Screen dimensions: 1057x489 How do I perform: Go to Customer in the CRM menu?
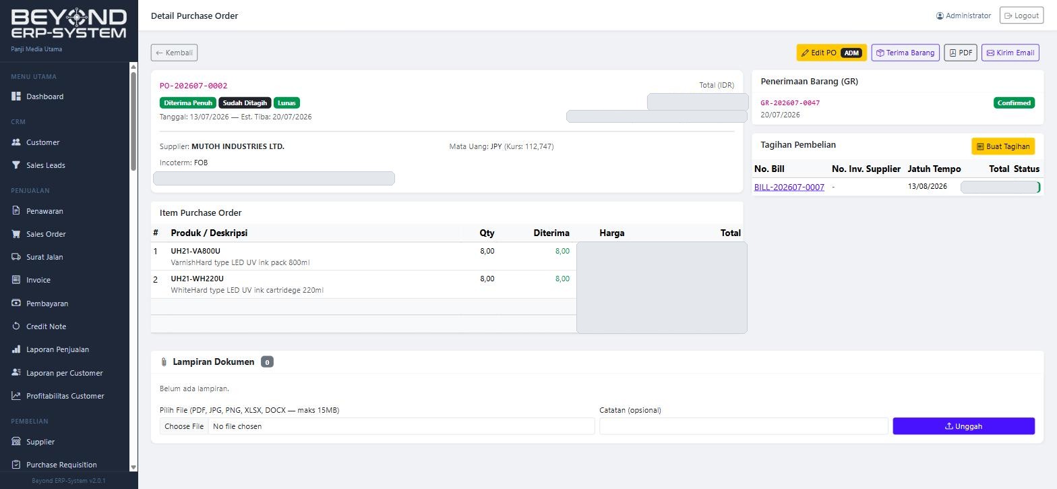pyautogui.click(x=65, y=142)
